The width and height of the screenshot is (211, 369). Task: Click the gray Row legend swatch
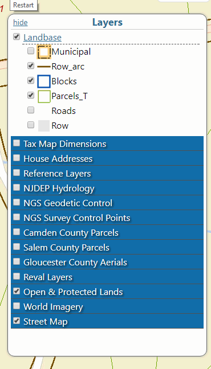tap(44, 126)
